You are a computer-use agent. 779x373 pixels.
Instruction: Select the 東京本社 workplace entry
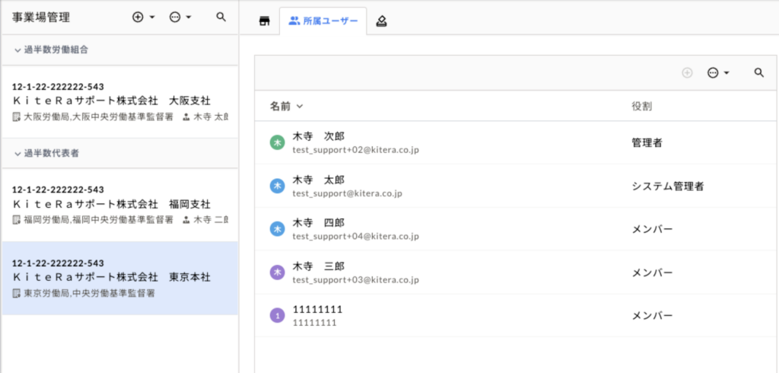click(x=119, y=279)
